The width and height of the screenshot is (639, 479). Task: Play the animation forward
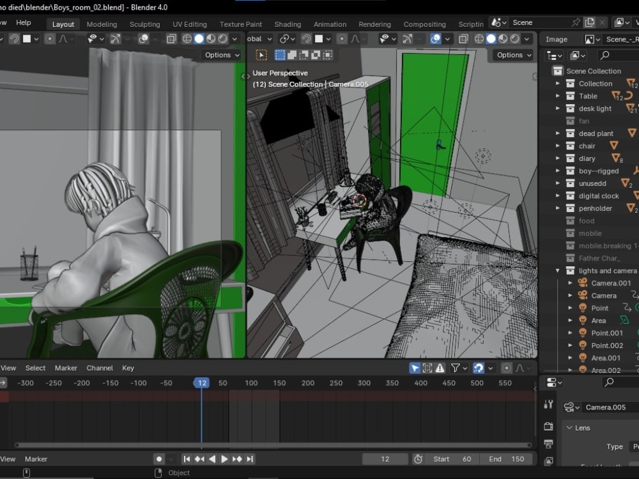tap(224, 459)
